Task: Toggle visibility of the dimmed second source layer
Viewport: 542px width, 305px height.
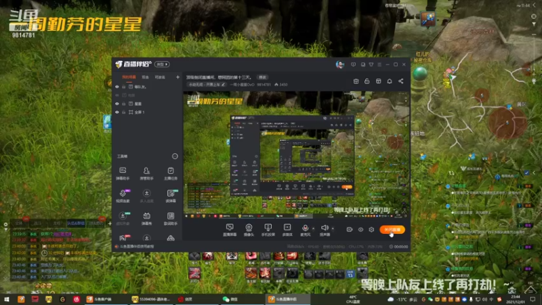Action: pyautogui.click(x=117, y=95)
